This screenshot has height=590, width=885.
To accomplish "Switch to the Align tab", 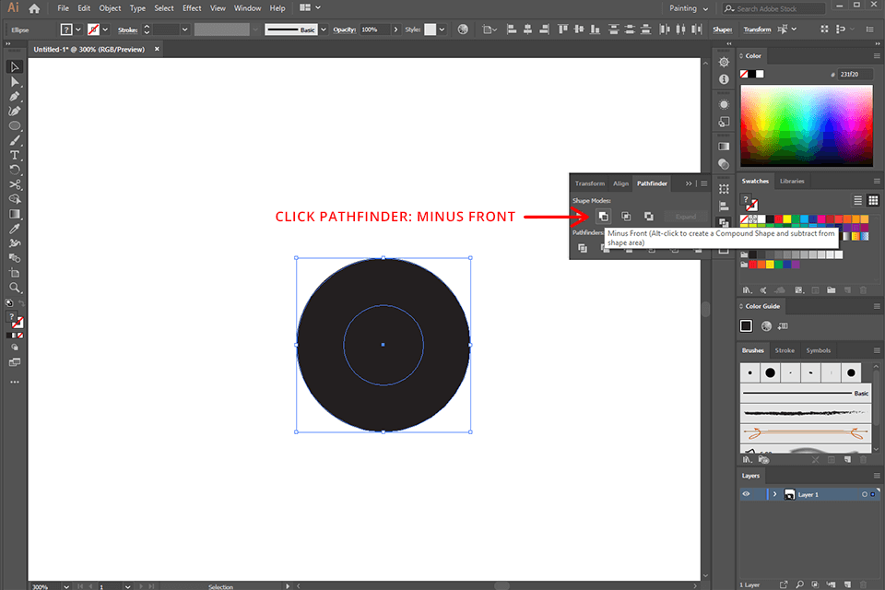I will point(620,183).
